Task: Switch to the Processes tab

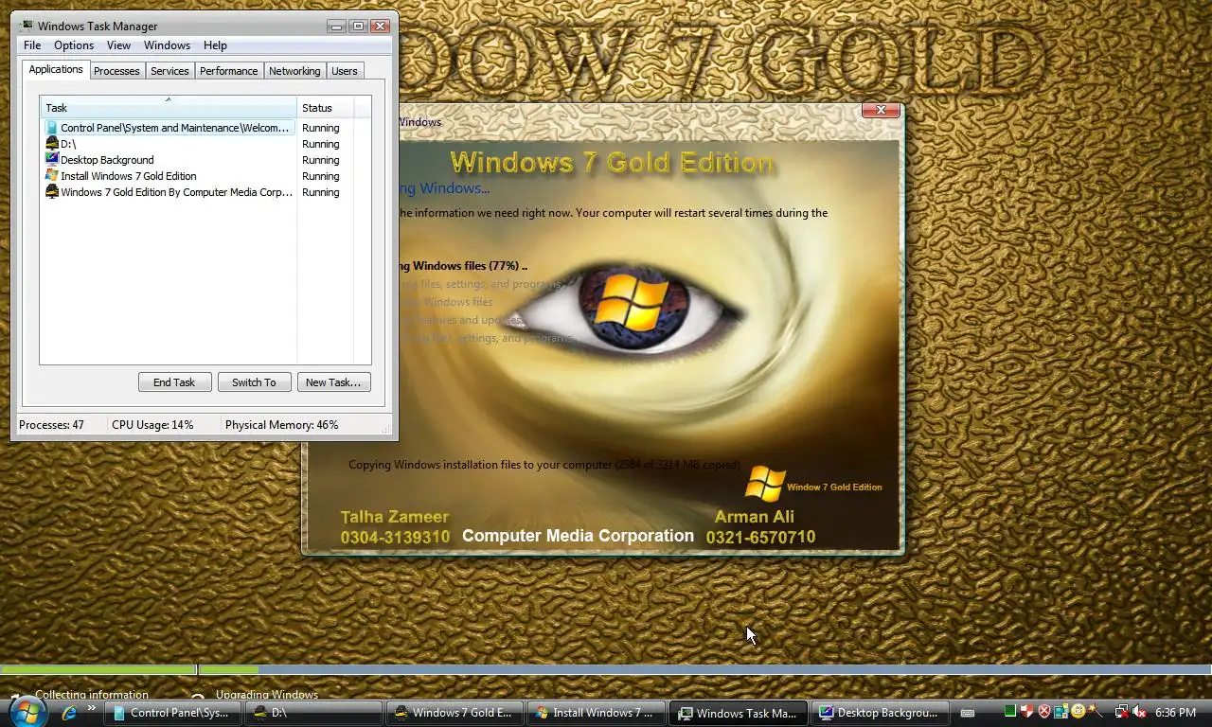Action: click(116, 71)
